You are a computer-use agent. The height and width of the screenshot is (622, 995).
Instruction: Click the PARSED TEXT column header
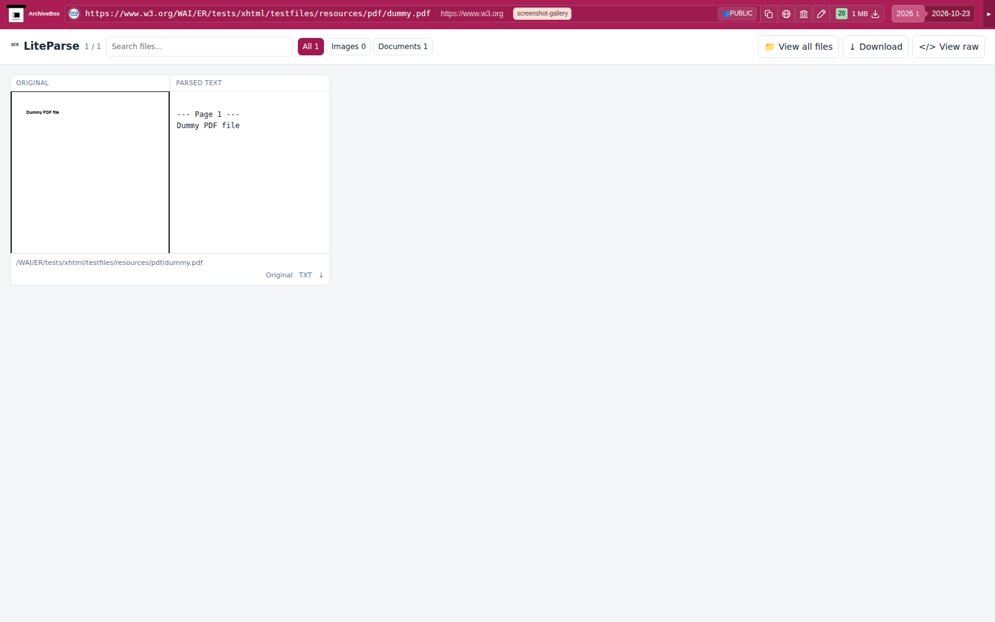pyautogui.click(x=199, y=83)
